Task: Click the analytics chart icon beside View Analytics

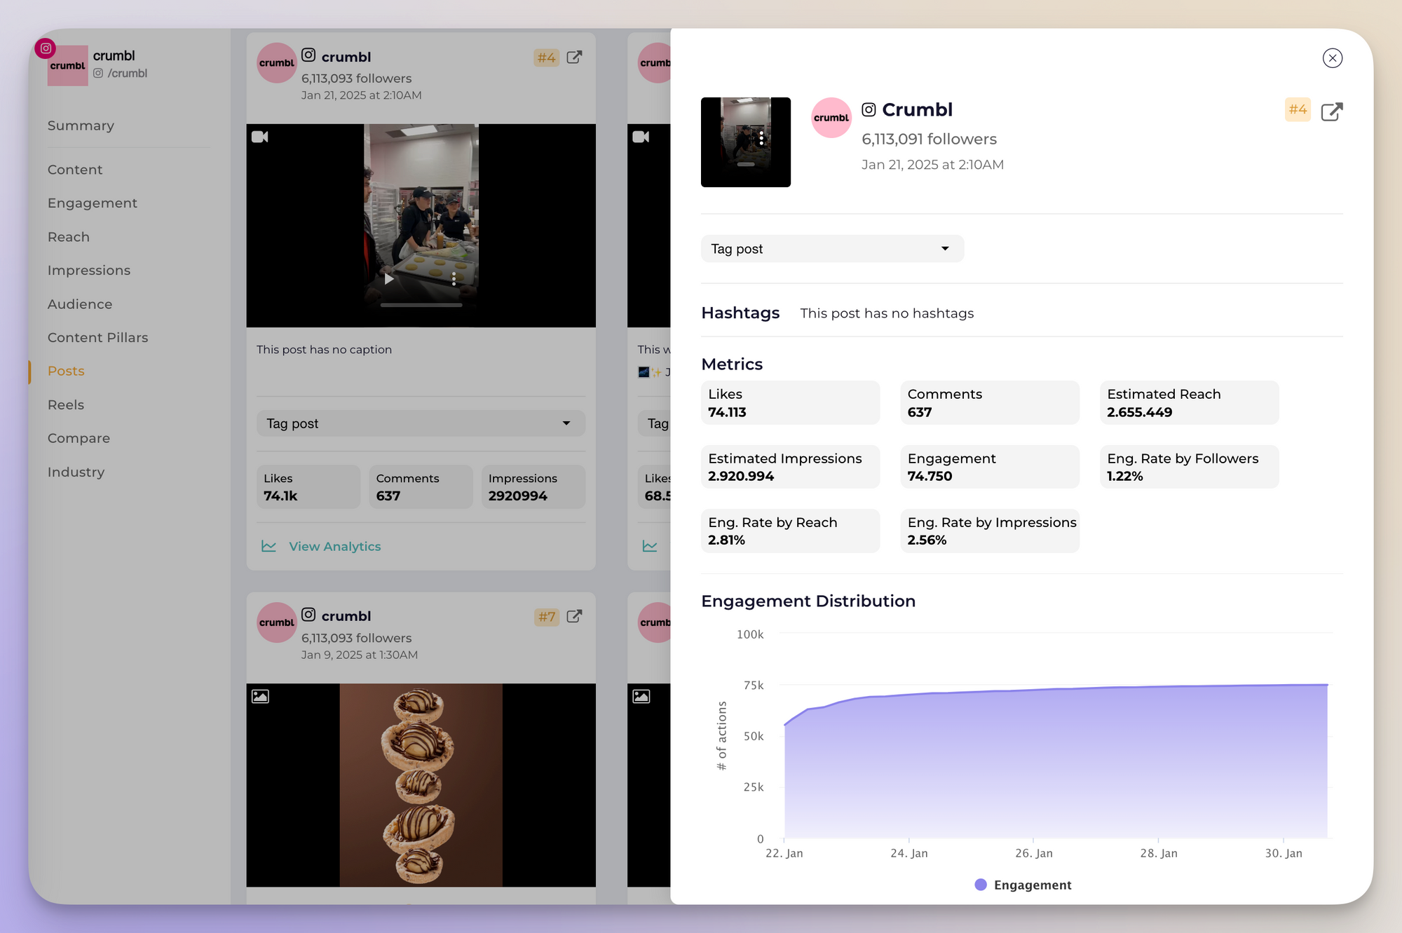Action: tap(268, 546)
